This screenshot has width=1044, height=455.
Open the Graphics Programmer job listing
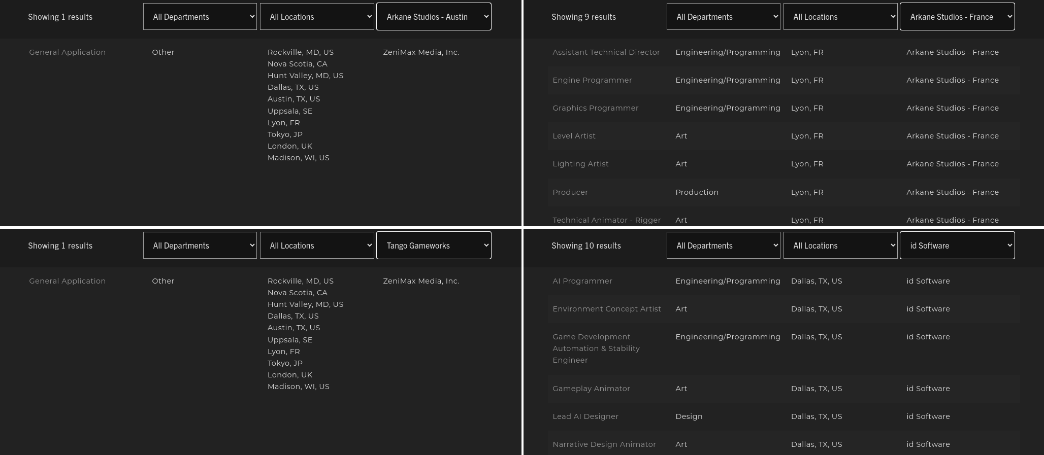596,108
